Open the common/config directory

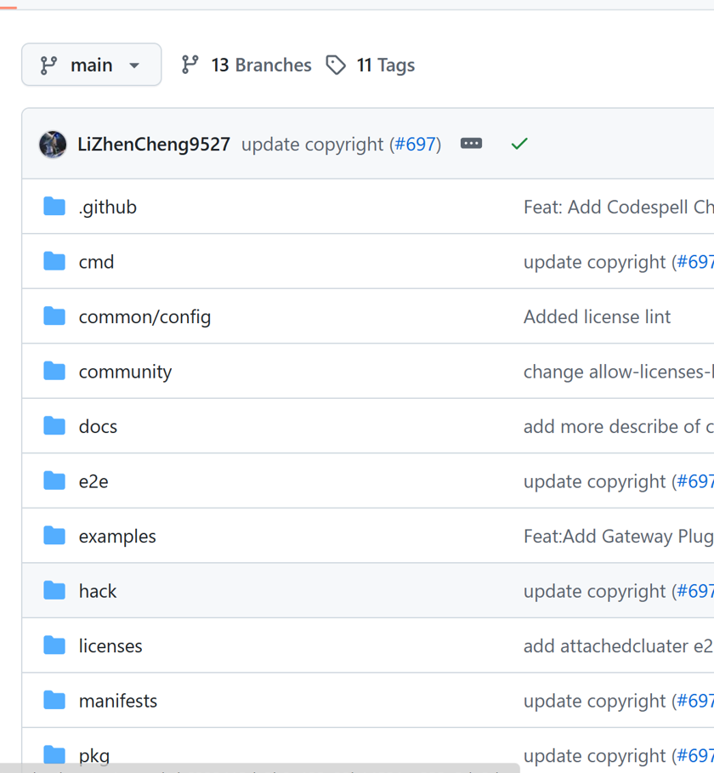click(144, 317)
